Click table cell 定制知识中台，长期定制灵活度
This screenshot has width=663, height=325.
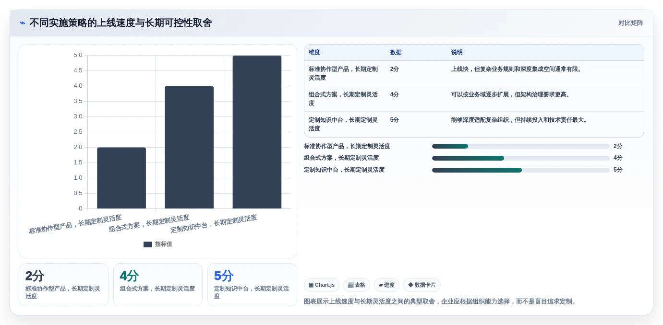344,124
